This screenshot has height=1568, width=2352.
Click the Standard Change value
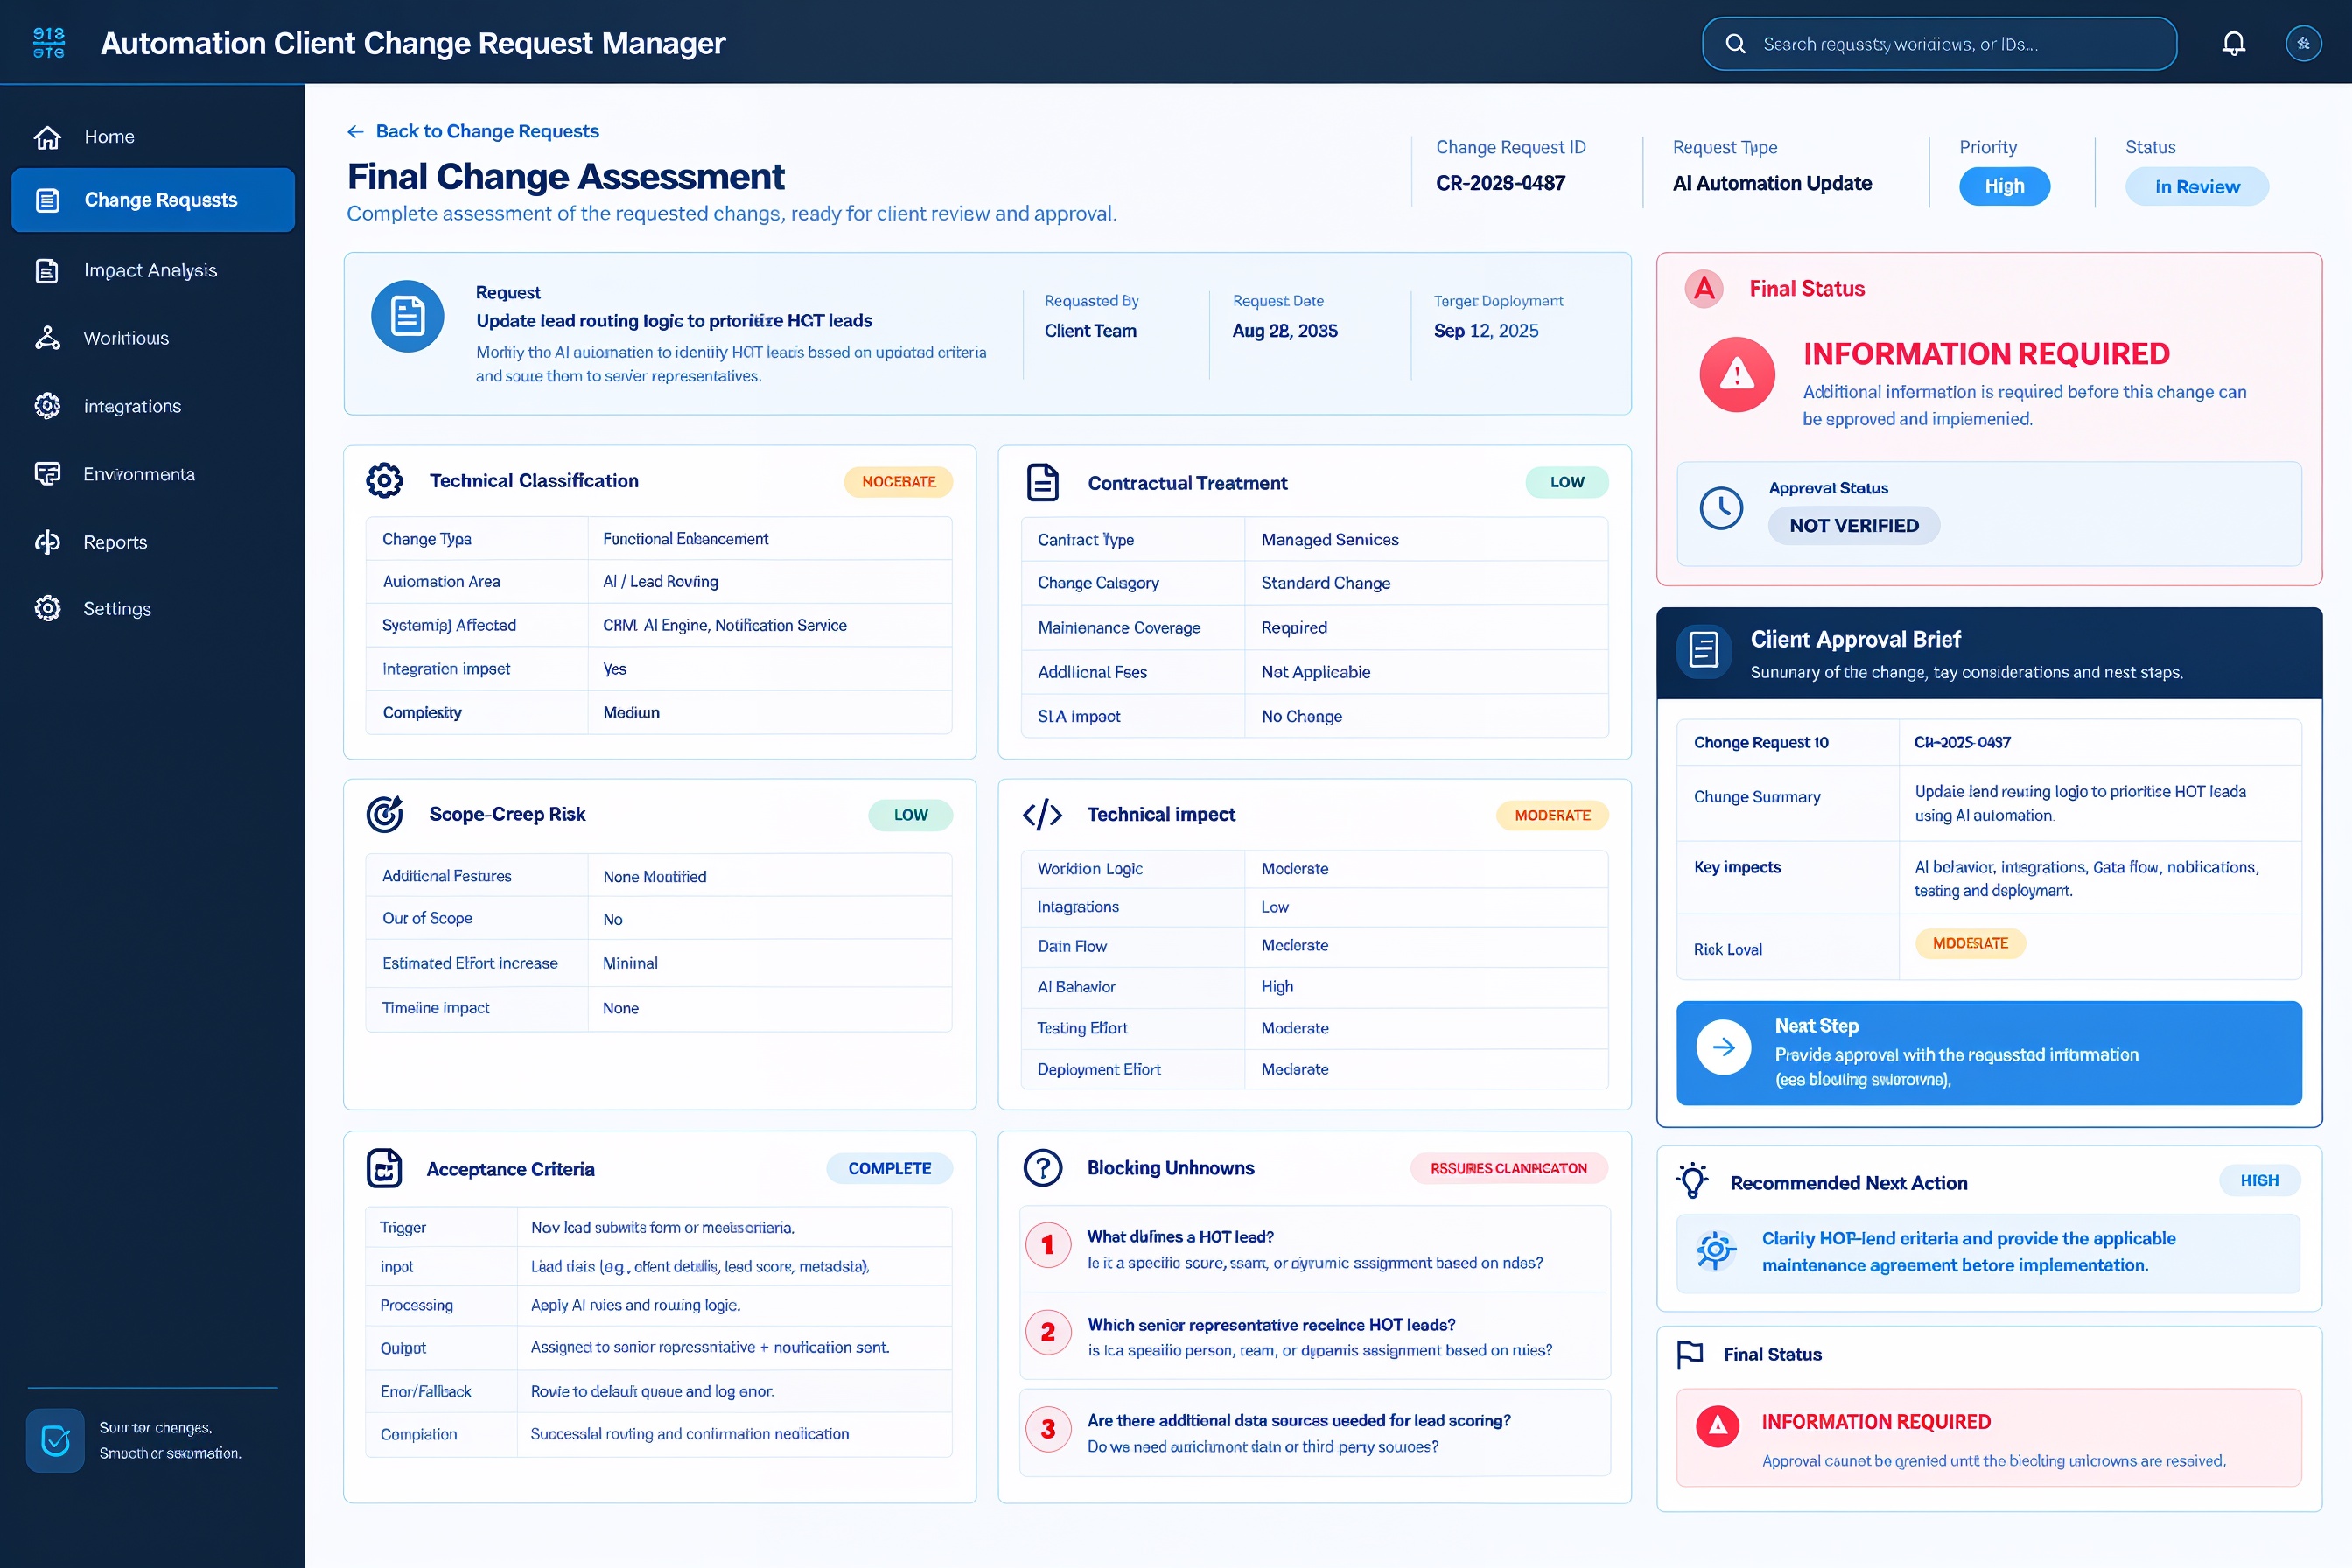tap(1325, 583)
